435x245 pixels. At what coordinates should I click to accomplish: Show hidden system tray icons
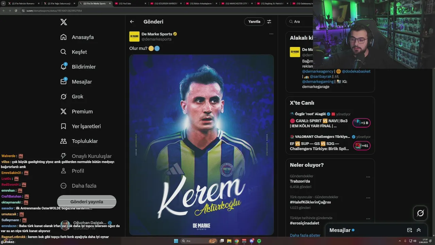(x=400, y=241)
